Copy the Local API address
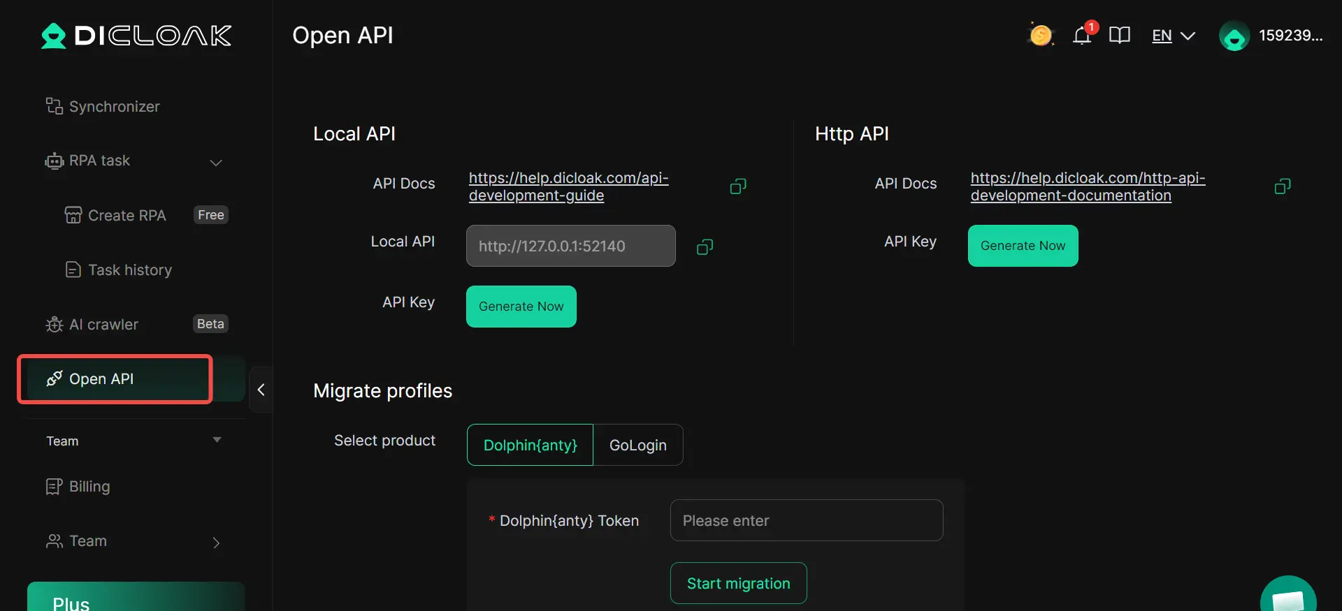The height and width of the screenshot is (611, 1342). click(x=705, y=246)
